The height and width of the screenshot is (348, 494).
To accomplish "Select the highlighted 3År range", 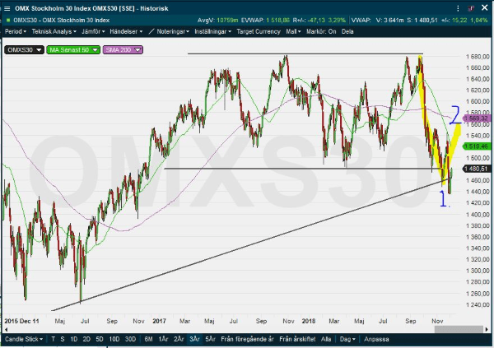I will tap(194, 339).
